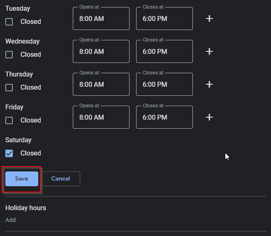This screenshot has width=271, height=236.
Task: Open Tuesday closing time selector
Action: (164, 19)
